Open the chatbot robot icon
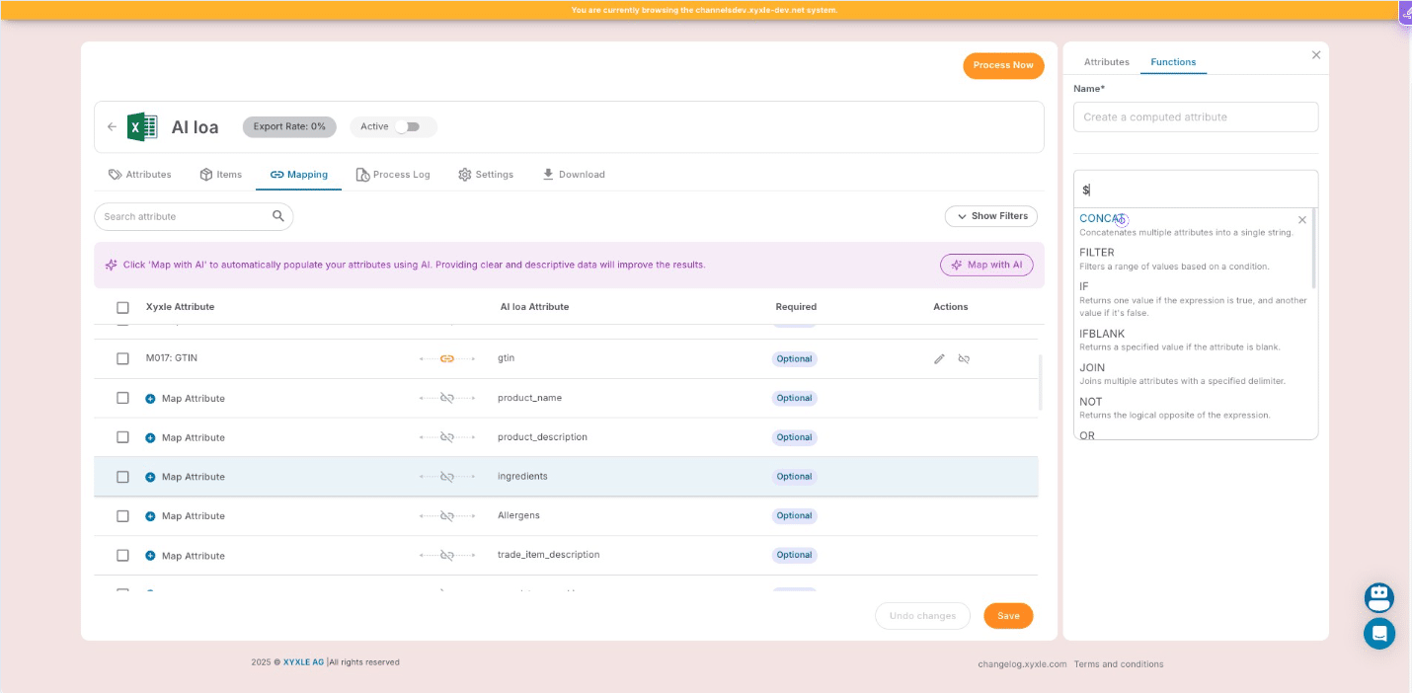This screenshot has height=693, width=1412. tap(1378, 597)
